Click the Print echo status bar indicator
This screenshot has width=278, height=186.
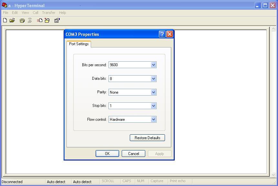coord(178,181)
